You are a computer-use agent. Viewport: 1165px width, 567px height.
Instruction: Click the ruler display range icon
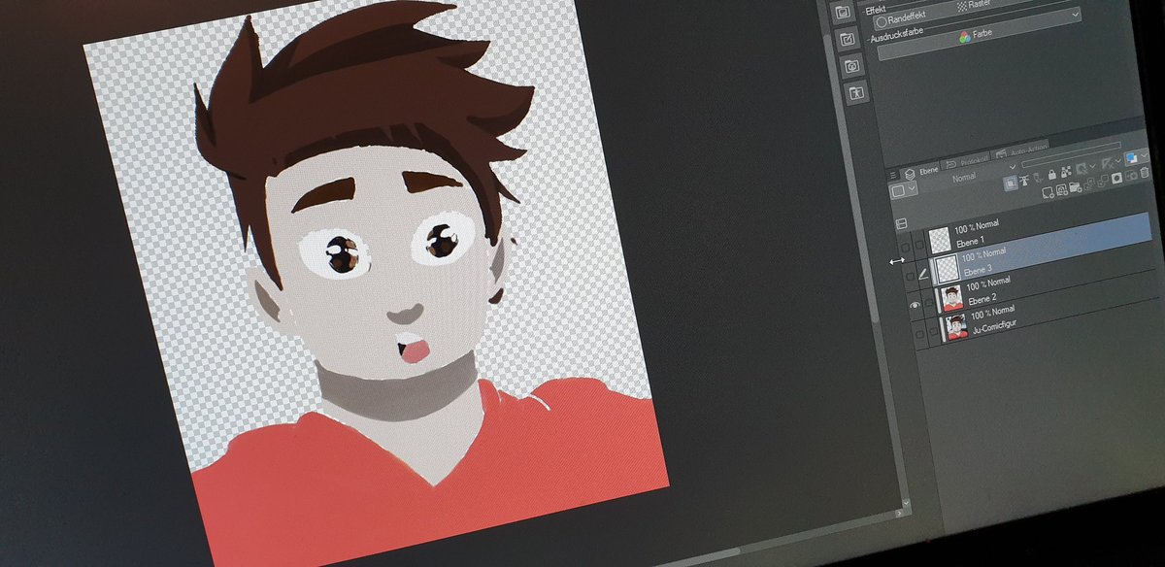[x=1106, y=163]
